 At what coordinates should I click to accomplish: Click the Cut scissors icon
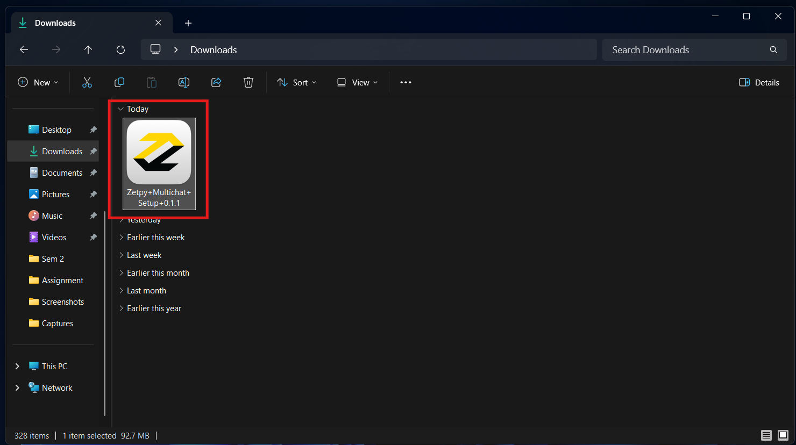click(x=87, y=82)
